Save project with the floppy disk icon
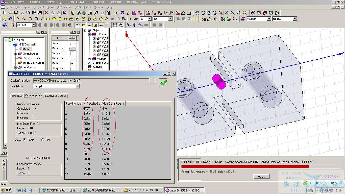345x194 pixels. point(16,13)
